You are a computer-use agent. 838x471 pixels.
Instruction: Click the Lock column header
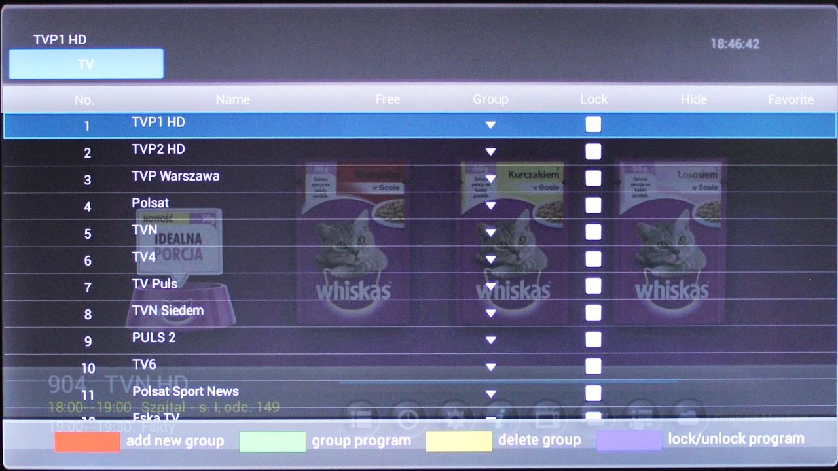click(x=594, y=99)
